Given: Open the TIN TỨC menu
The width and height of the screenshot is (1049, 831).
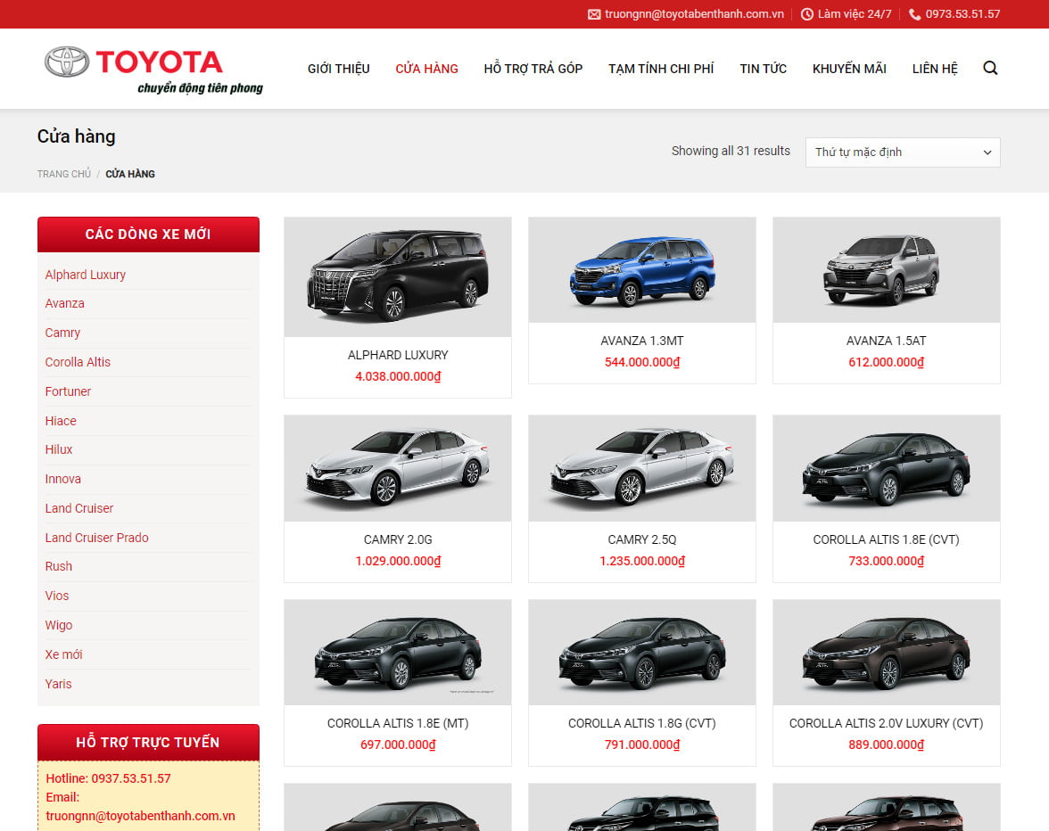Looking at the screenshot, I should point(764,69).
